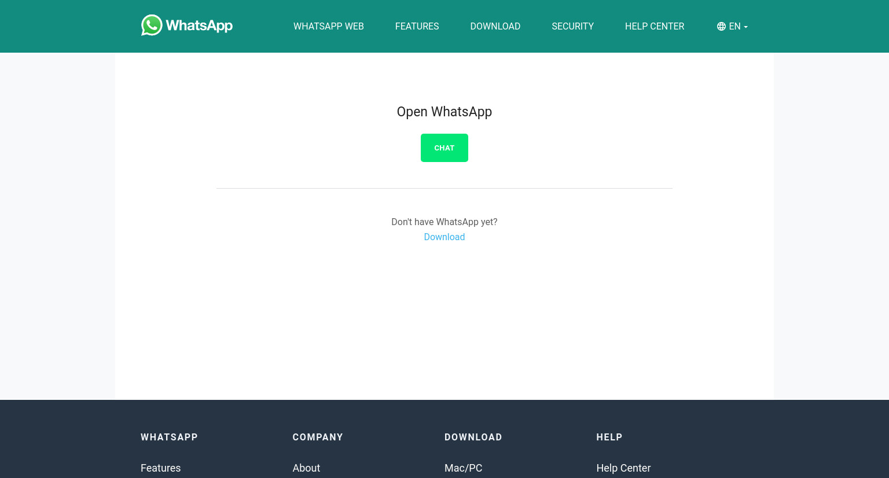Open About link in footer
Viewport: 889px width, 478px height.
306,468
